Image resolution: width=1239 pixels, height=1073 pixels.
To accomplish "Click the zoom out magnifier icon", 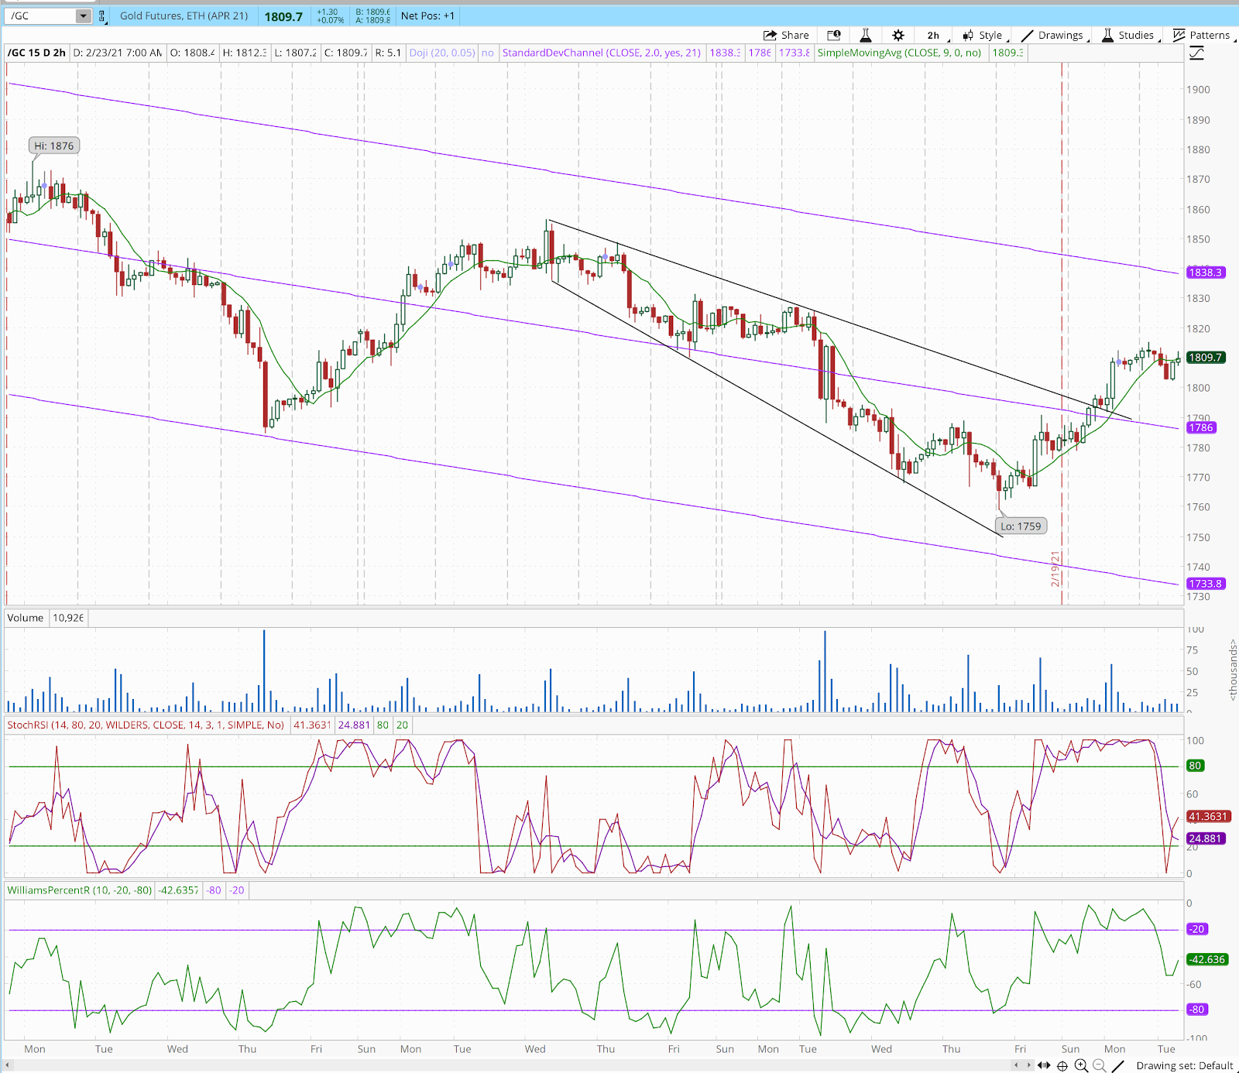I will coord(1100,1066).
